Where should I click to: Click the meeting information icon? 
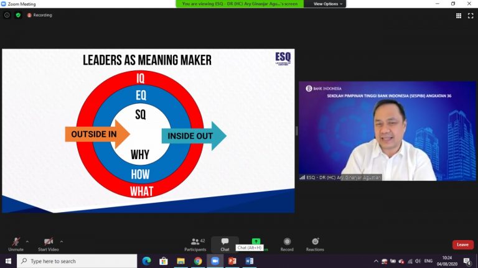pos(7,15)
